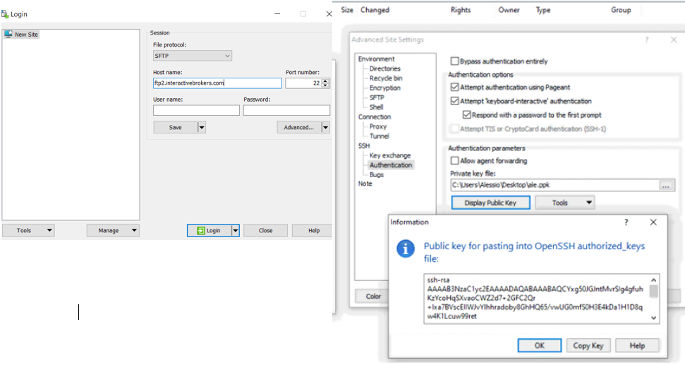Select SFTP tree item in Advanced settings
This screenshot has height=365, width=685.
point(377,97)
